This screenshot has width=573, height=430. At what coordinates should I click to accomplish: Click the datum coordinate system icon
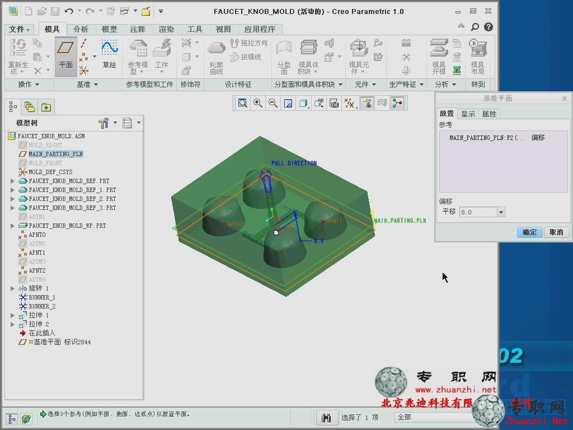[x=84, y=70]
